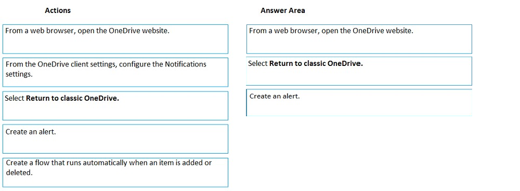Click the Answer Area column heading
Image resolution: width=520 pixels, height=191 pixels.
click(282, 10)
